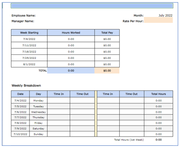
Task: Select the Hours Worked column header
Action: pyautogui.click(x=71, y=32)
